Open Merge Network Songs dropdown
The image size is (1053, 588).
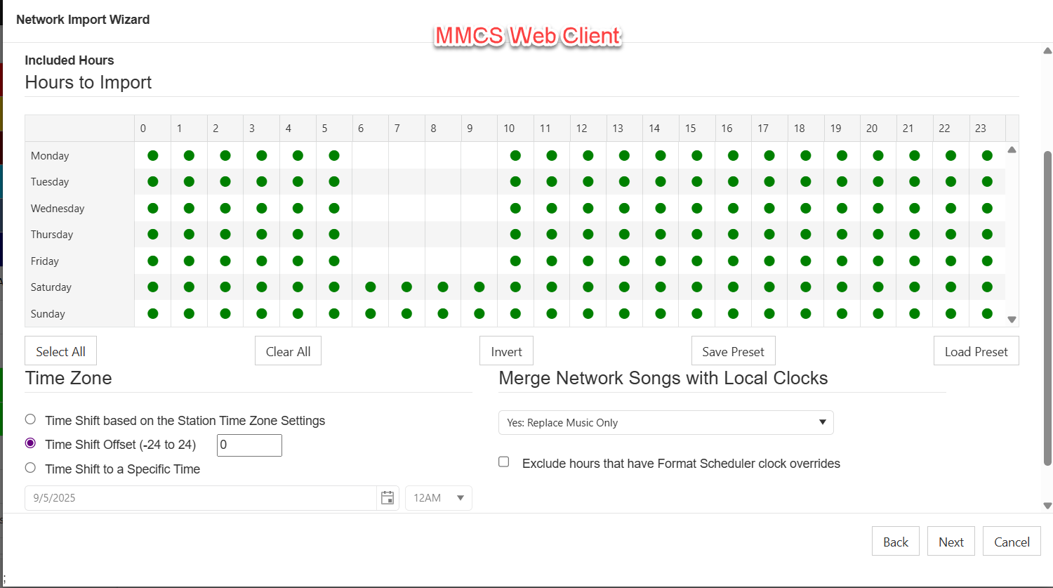665,423
